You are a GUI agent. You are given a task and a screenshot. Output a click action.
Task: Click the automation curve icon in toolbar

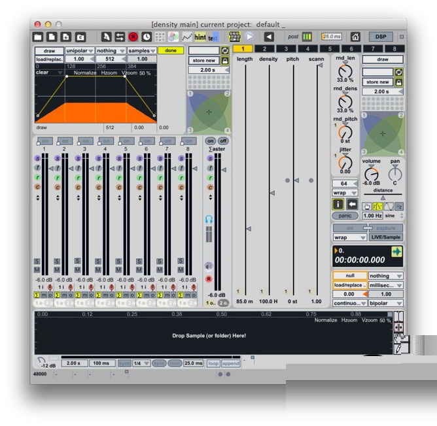(x=187, y=37)
